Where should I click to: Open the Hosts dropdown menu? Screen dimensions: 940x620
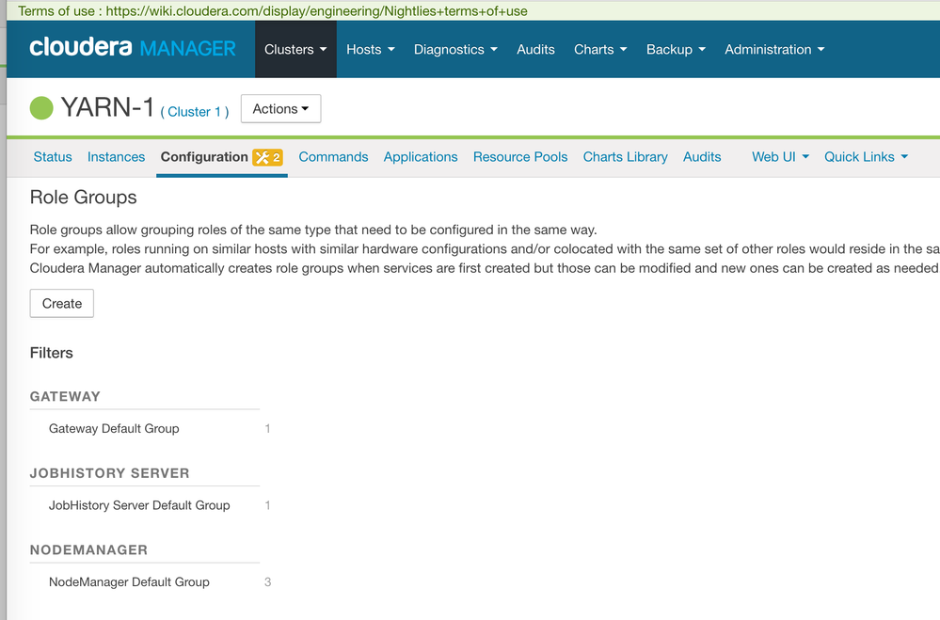pyautogui.click(x=371, y=49)
